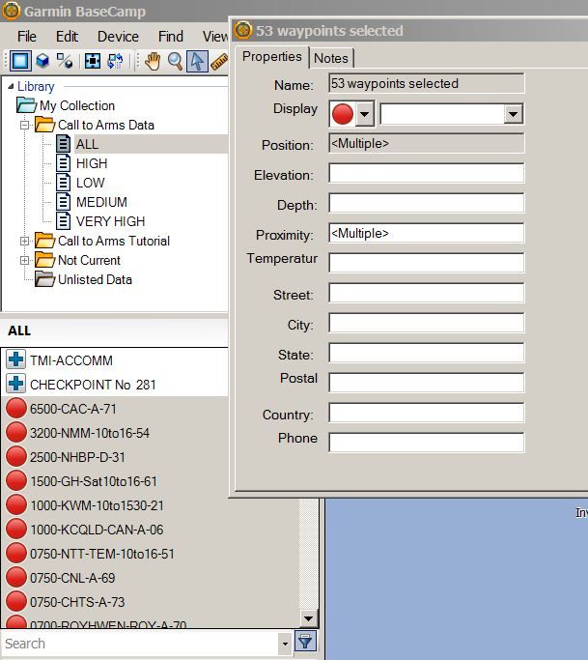588x660 pixels.
Task: Click the City input field
Action: pos(426,323)
